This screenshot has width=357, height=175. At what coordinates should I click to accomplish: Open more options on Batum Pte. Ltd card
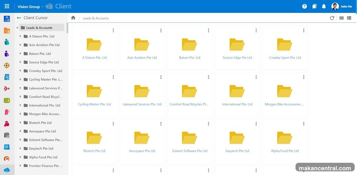click(208, 30)
